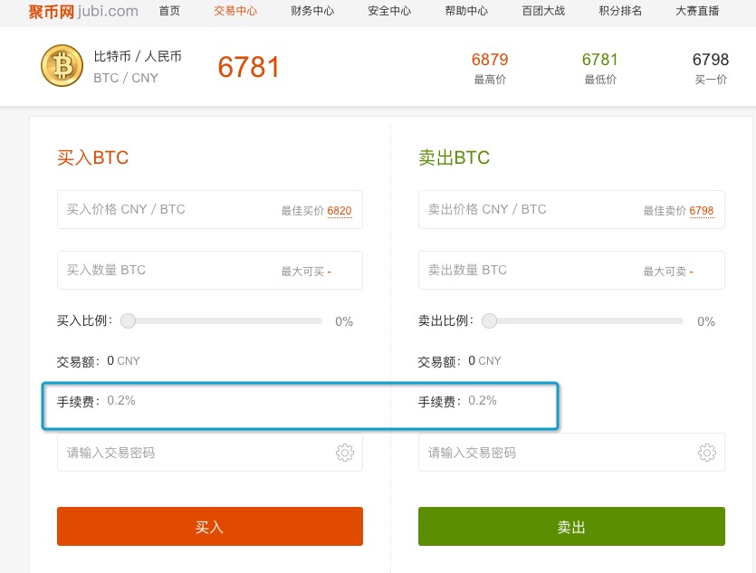Open the 帮助中心 help center menu
The height and width of the screenshot is (573, 756).
click(466, 11)
